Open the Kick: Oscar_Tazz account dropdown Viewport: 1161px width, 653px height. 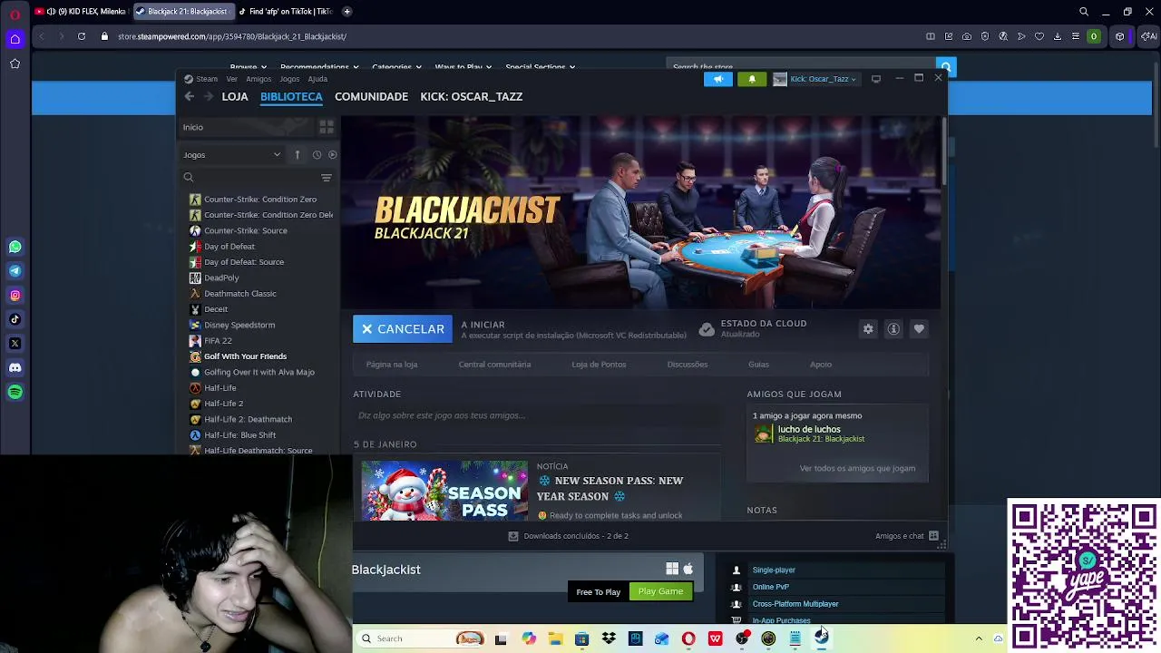coord(815,79)
